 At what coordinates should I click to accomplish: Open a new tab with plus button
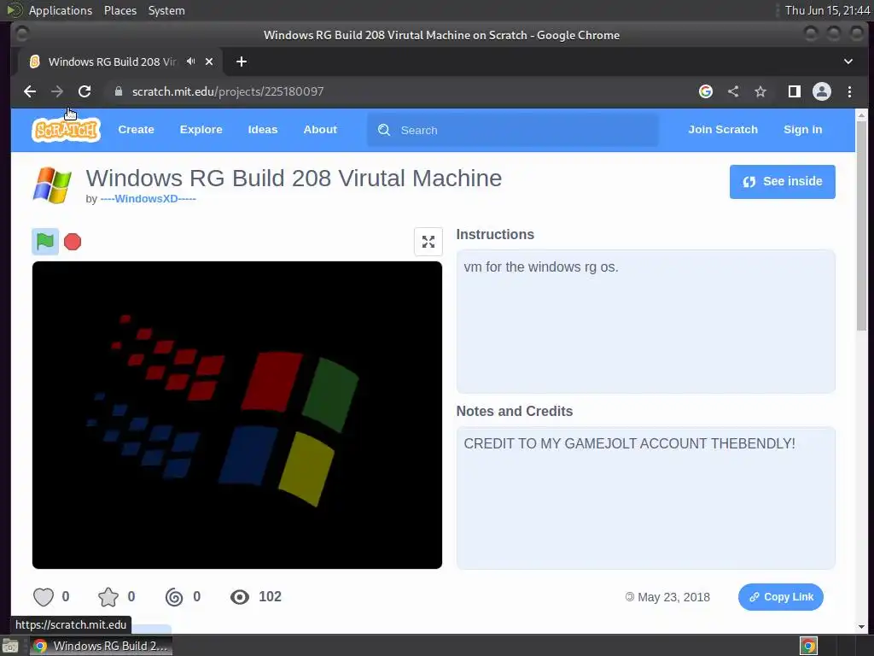[242, 61]
